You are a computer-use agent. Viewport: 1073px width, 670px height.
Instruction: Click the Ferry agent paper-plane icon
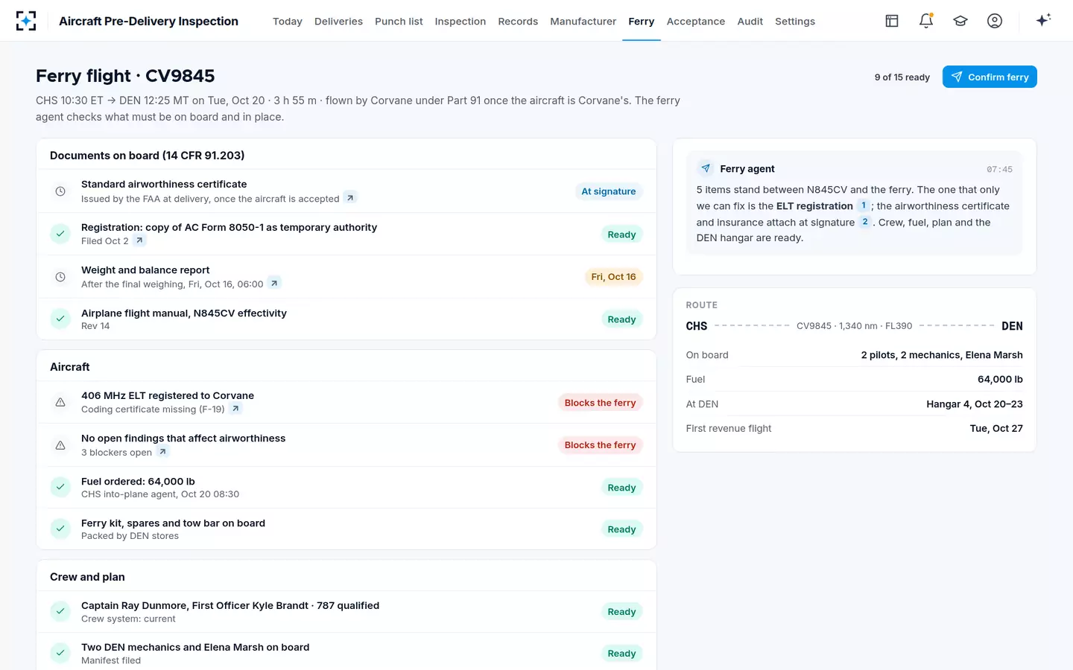pyautogui.click(x=706, y=168)
